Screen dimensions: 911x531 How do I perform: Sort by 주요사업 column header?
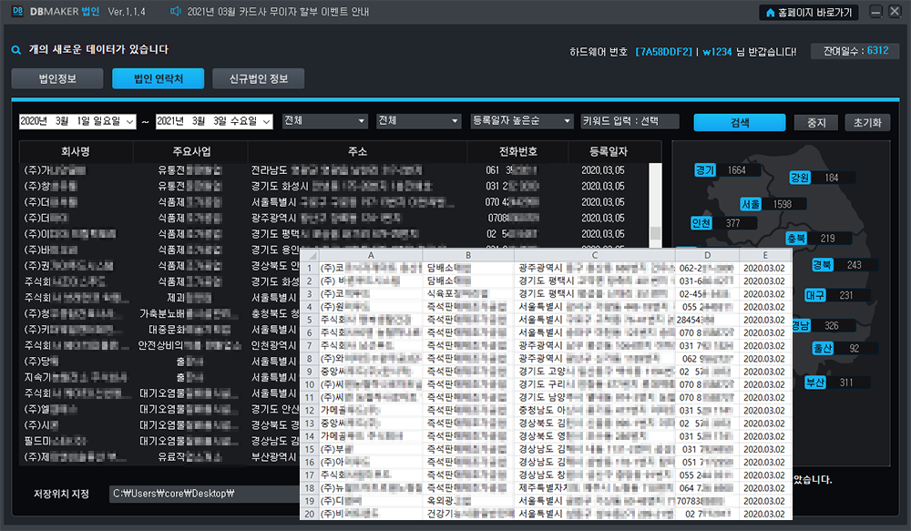click(x=191, y=151)
